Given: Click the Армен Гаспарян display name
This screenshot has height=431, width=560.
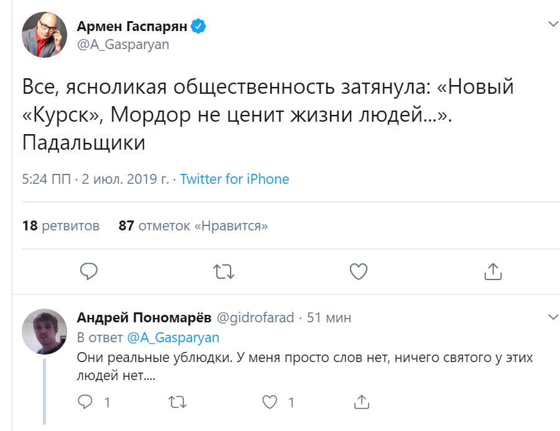Looking at the screenshot, I should tap(132, 26).
